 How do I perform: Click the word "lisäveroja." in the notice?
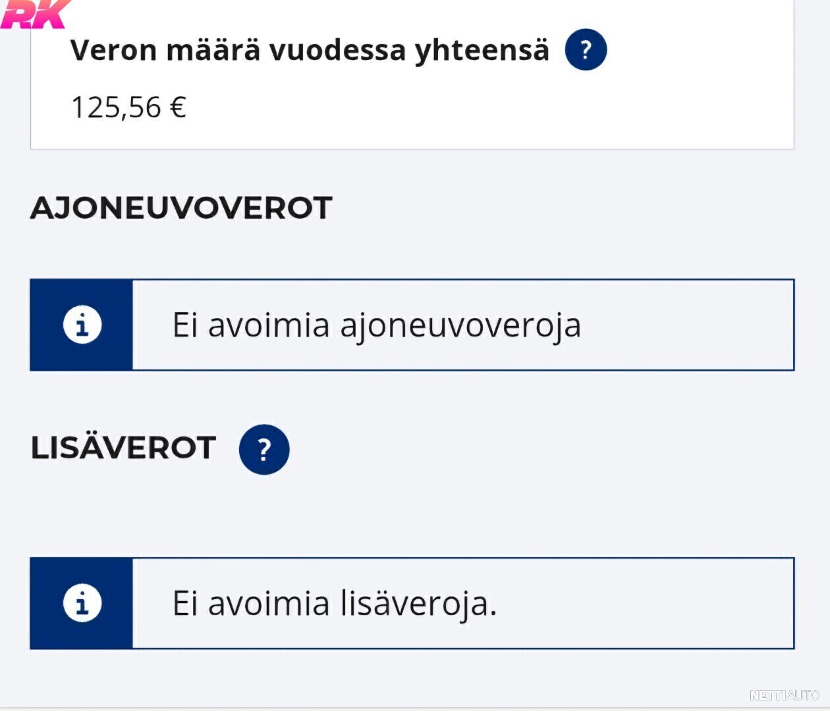(x=418, y=604)
